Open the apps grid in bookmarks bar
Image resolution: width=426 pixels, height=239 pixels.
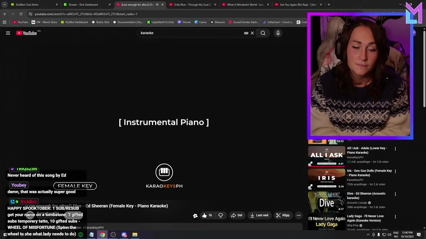click(x=4, y=22)
